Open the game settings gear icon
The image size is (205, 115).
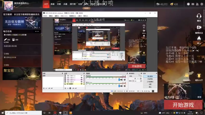tap(202, 4)
